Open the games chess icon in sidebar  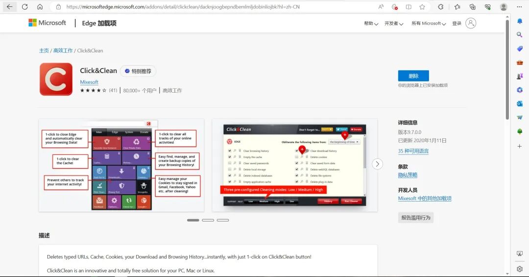pos(520,76)
